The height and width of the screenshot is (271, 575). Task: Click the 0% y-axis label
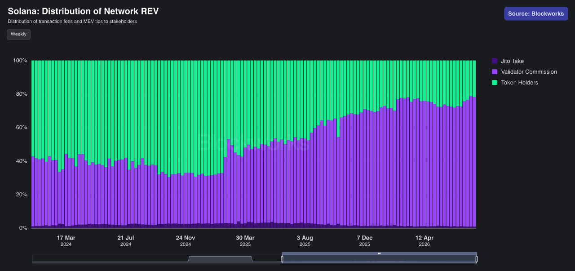(23, 228)
